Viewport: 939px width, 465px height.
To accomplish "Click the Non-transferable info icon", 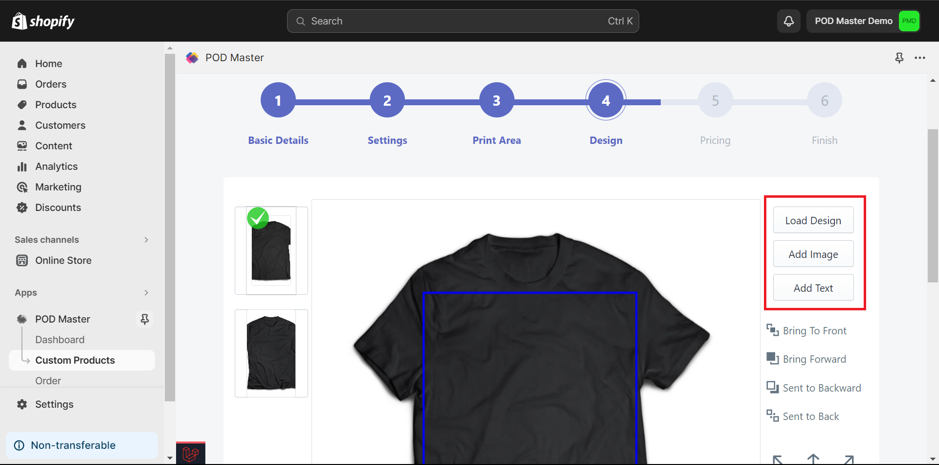I will pos(19,445).
